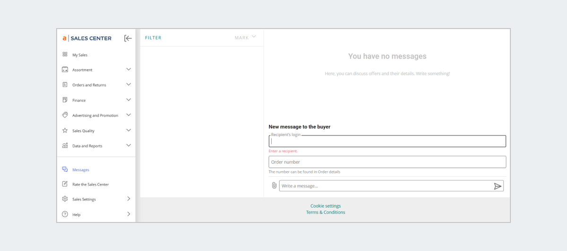Screen dimensions: 567x251
Task: Collapse the sidebar with the arrow icon
Action: [x=128, y=38]
